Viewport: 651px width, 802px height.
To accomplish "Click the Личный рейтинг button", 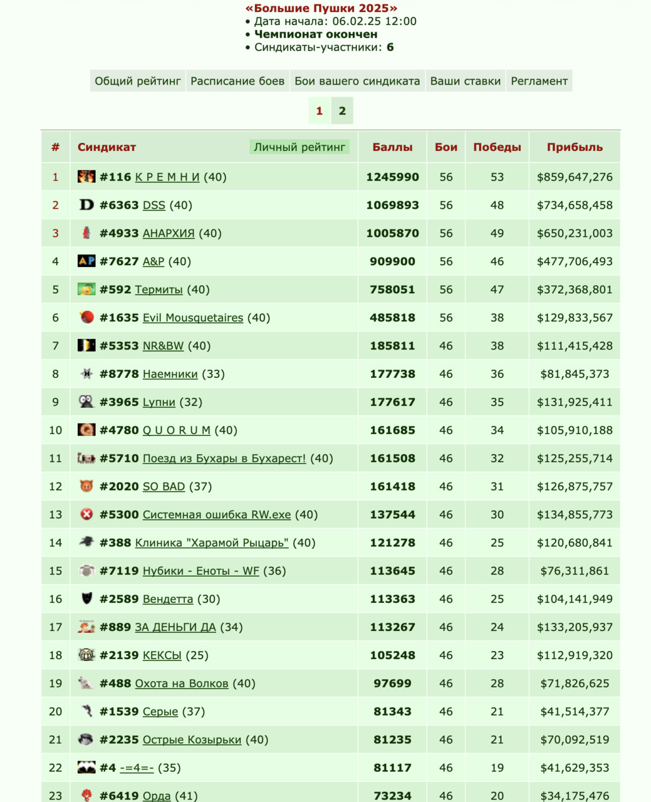I will point(299,147).
